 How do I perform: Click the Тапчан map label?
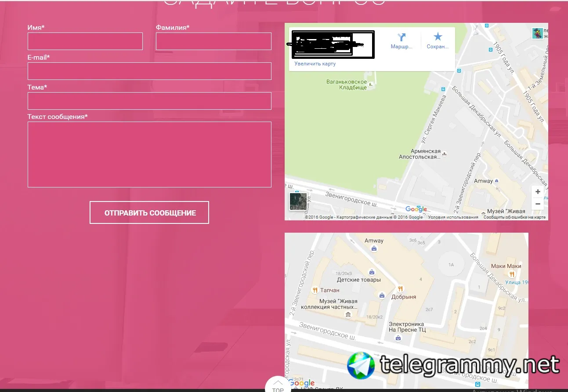[x=330, y=290]
